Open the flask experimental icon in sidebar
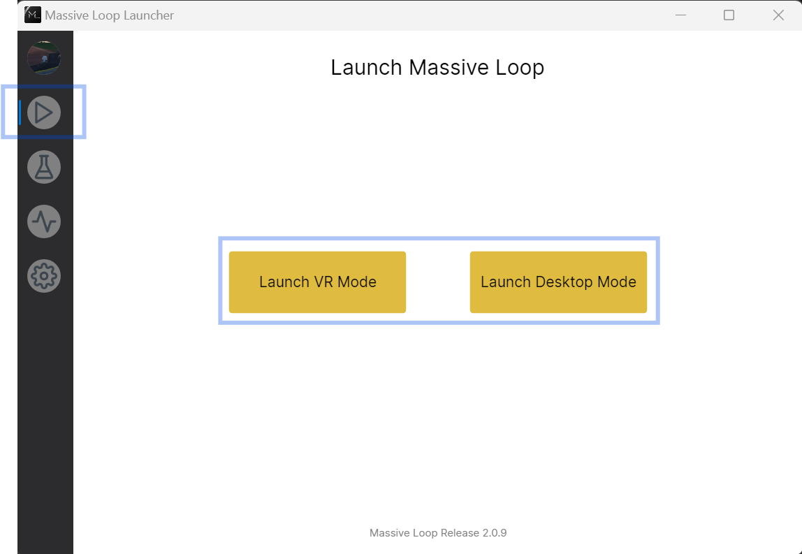Image resolution: width=802 pixels, height=554 pixels. point(44,167)
